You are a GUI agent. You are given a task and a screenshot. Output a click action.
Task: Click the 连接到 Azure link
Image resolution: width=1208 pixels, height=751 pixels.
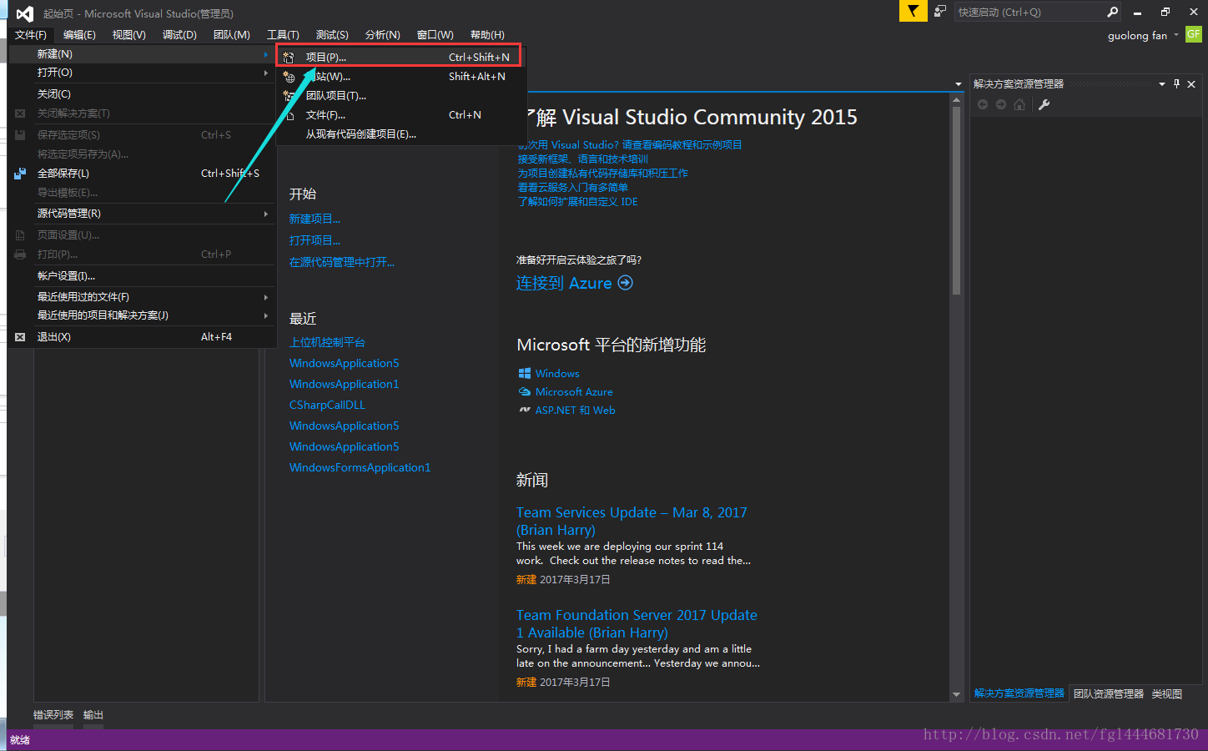pos(564,283)
